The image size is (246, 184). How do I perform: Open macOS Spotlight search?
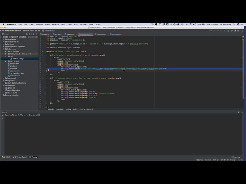[x=234, y=25]
